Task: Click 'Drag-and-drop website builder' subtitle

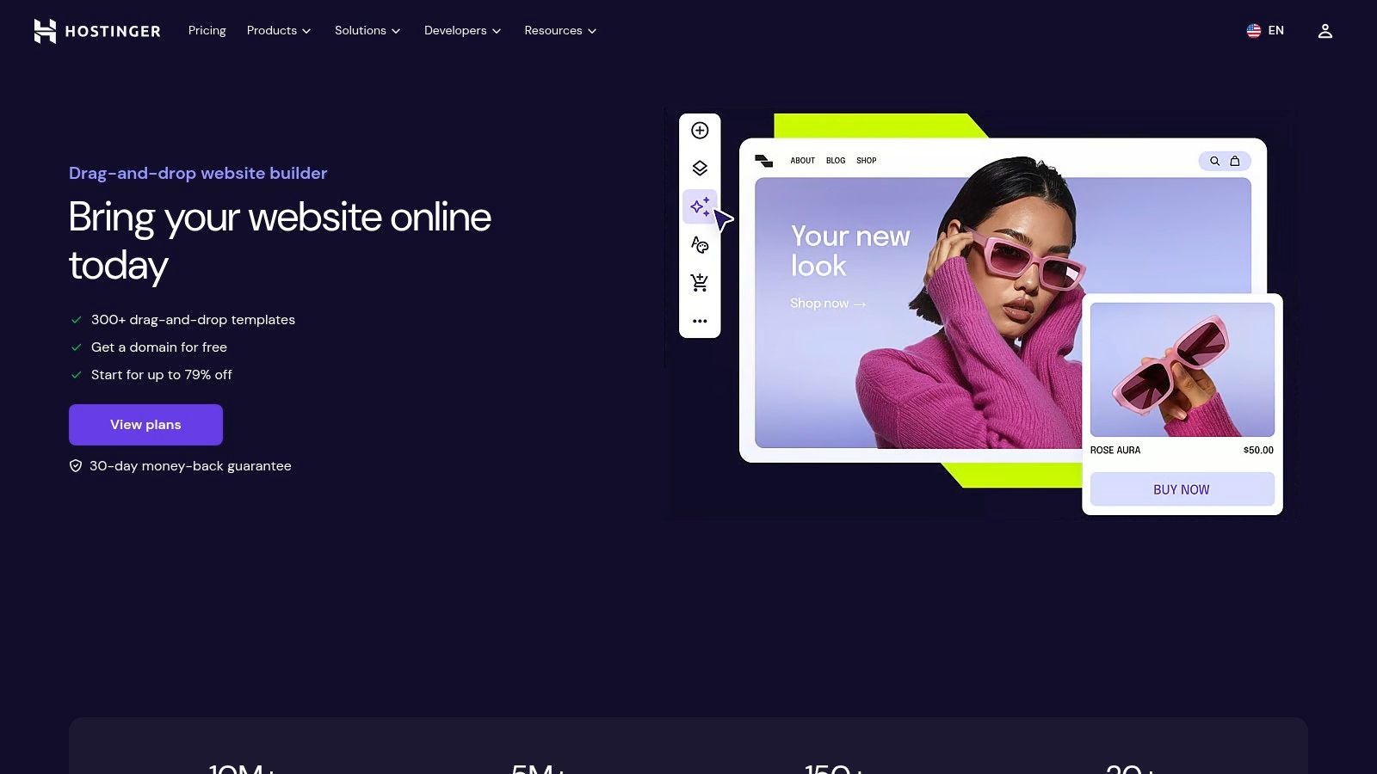Action: point(198,173)
